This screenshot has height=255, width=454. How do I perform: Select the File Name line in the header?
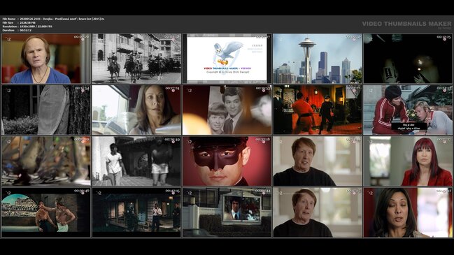(x=53, y=19)
